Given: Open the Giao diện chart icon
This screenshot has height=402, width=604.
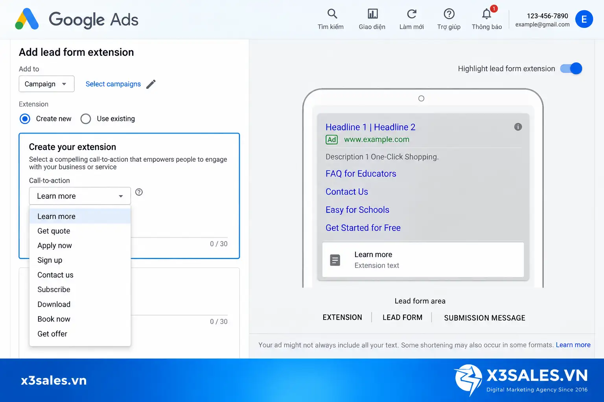Looking at the screenshot, I should [x=372, y=14].
